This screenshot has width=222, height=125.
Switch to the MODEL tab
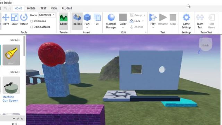pos(31,8)
